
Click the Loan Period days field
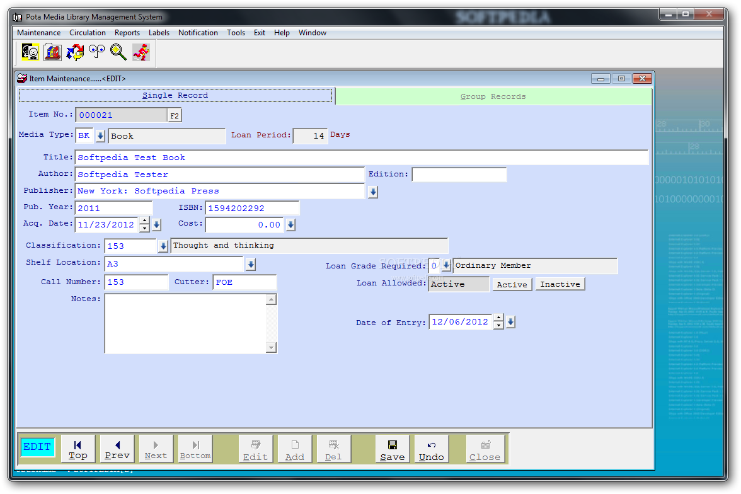(310, 135)
